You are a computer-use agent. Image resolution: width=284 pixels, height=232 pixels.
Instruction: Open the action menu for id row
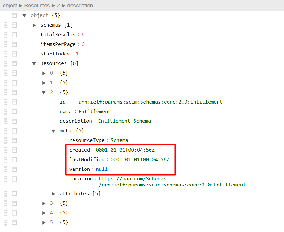point(15,102)
